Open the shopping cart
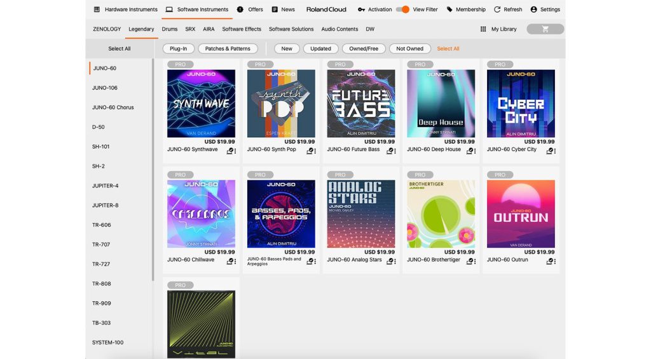The image size is (651, 359). 545,29
